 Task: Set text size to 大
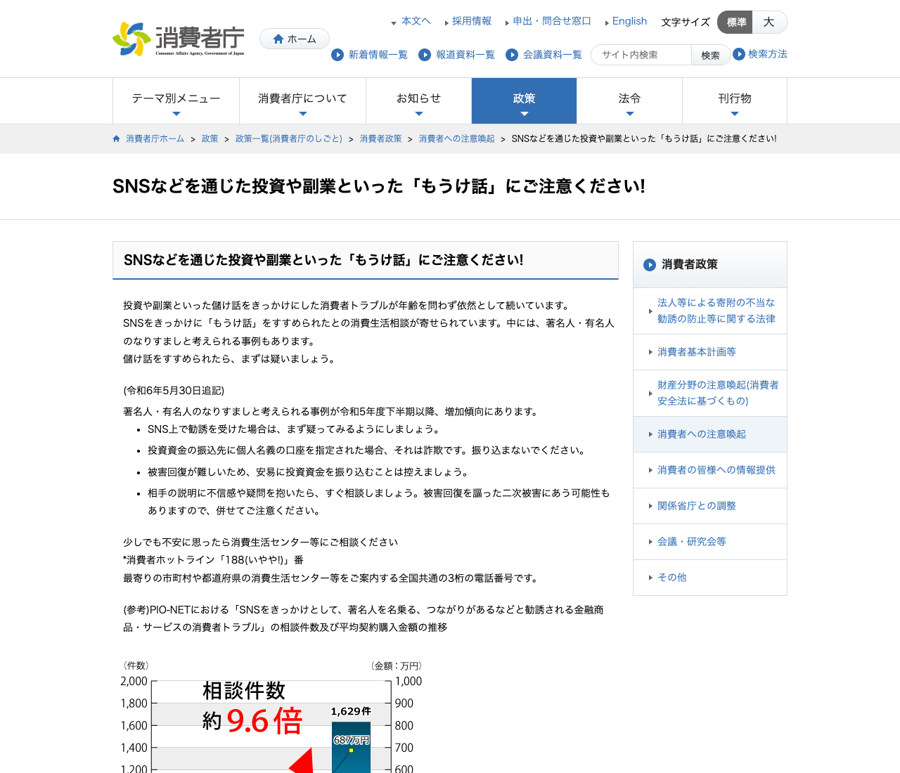click(769, 22)
